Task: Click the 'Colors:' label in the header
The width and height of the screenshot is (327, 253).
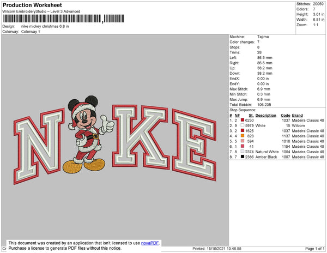Action: click(302, 9)
